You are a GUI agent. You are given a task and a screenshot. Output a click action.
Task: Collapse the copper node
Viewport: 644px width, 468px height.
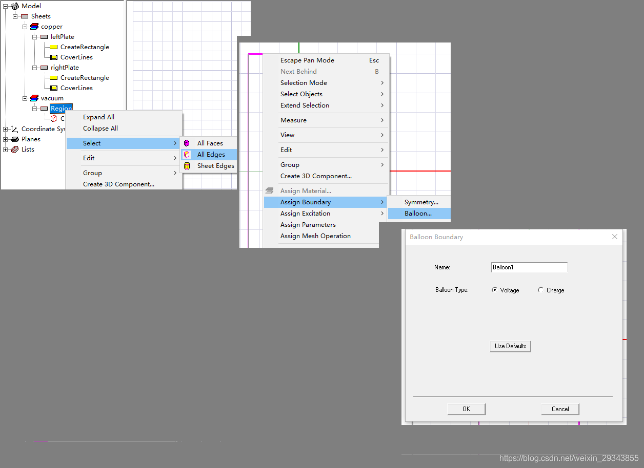point(25,27)
